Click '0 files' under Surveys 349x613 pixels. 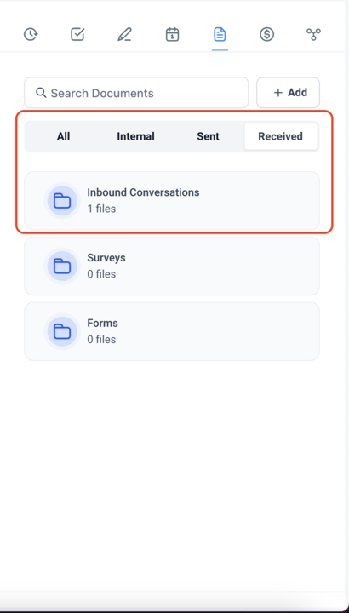click(101, 274)
